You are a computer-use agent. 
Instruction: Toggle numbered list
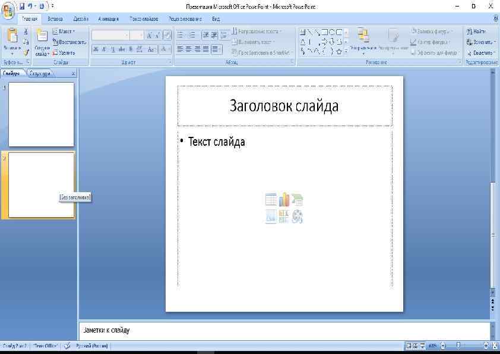(x=192, y=35)
